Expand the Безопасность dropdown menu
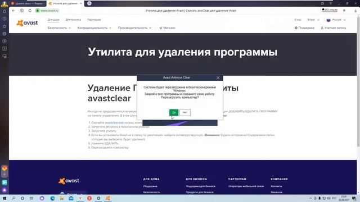This screenshot has width=360, height=202. (59, 28)
